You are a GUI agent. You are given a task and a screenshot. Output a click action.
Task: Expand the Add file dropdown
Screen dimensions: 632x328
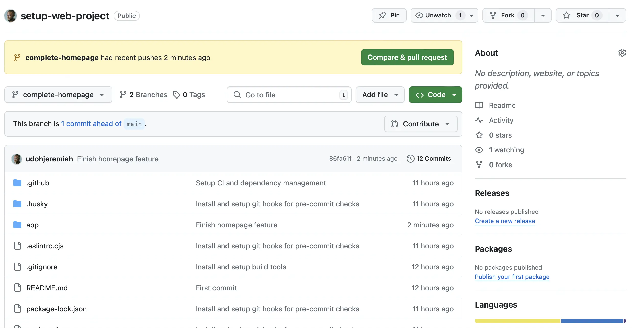[x=380, y=95]
